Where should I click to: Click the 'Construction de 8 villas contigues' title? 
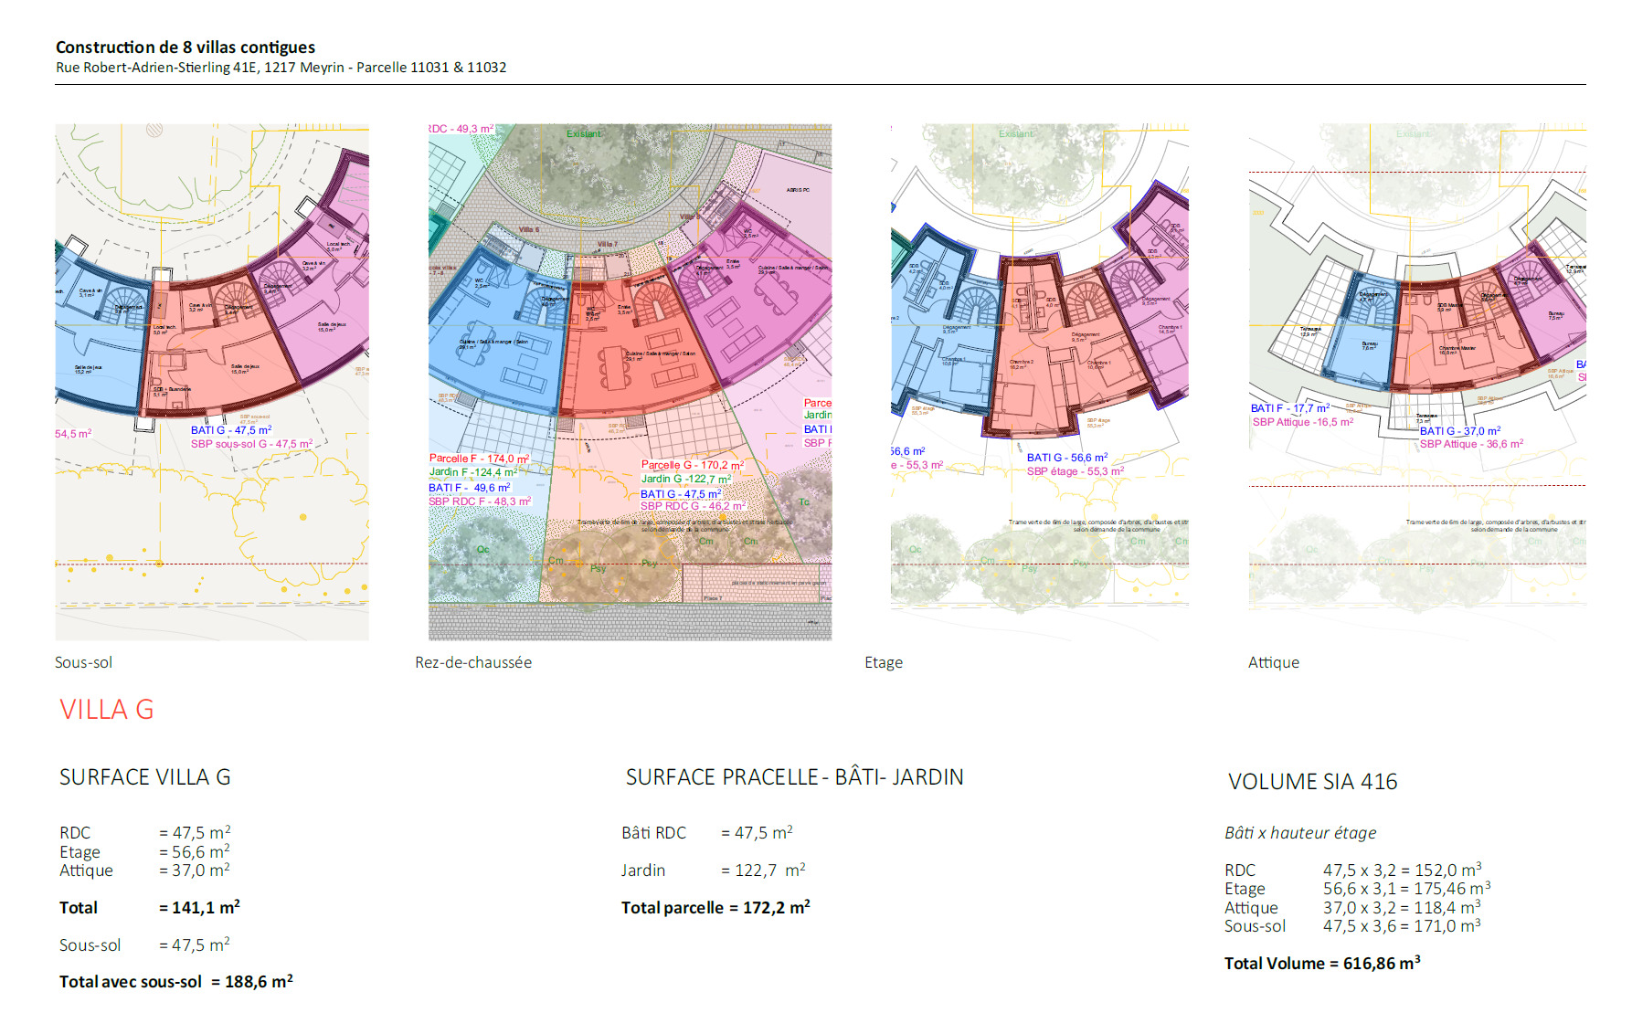coord(185,47)
